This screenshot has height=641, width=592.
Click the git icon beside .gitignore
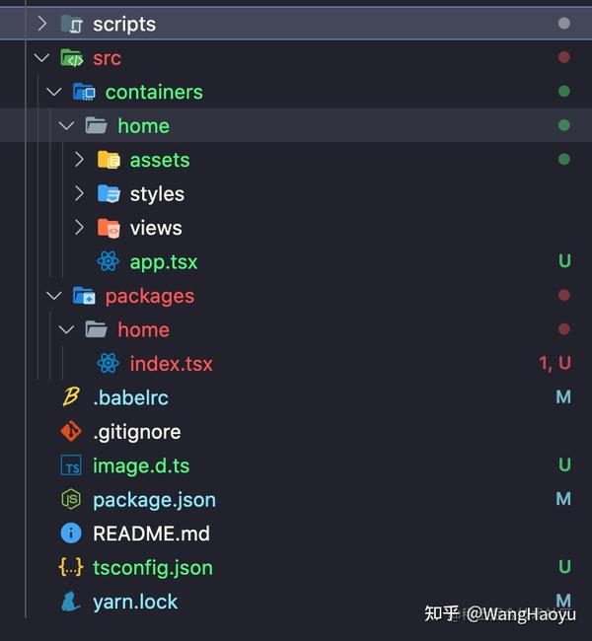[x=71, y=431]
